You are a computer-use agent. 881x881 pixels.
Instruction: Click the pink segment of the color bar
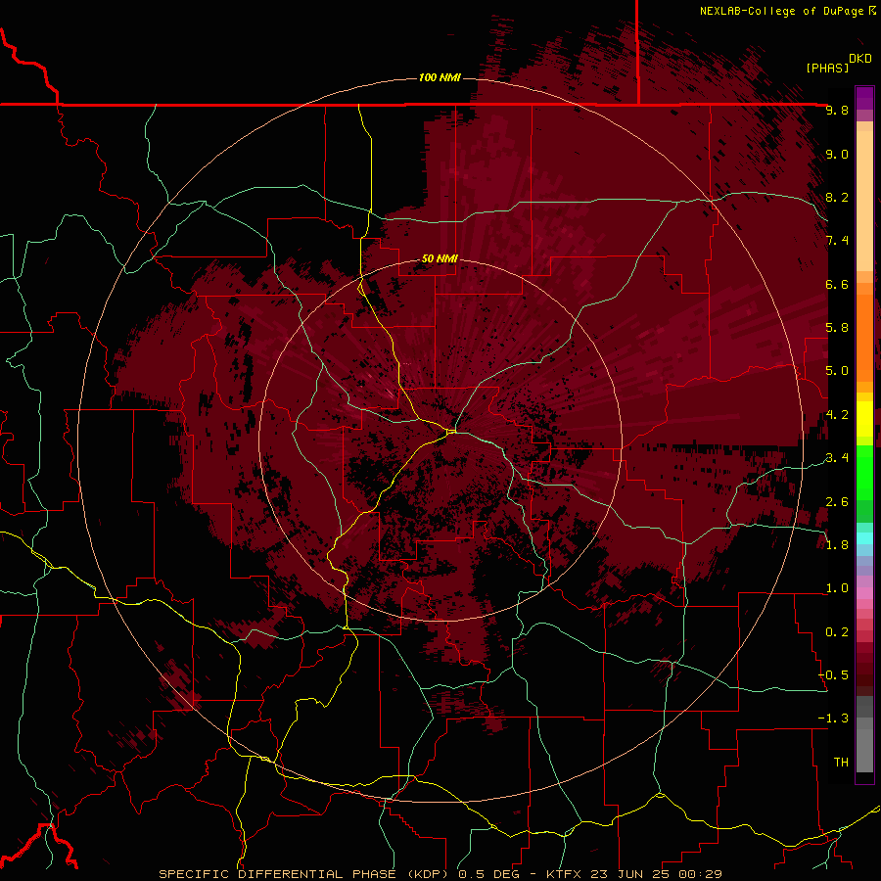864,593
